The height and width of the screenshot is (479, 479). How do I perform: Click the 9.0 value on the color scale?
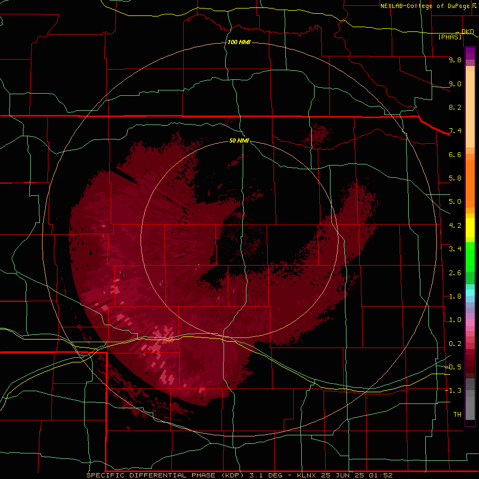[x=455, y=84]
